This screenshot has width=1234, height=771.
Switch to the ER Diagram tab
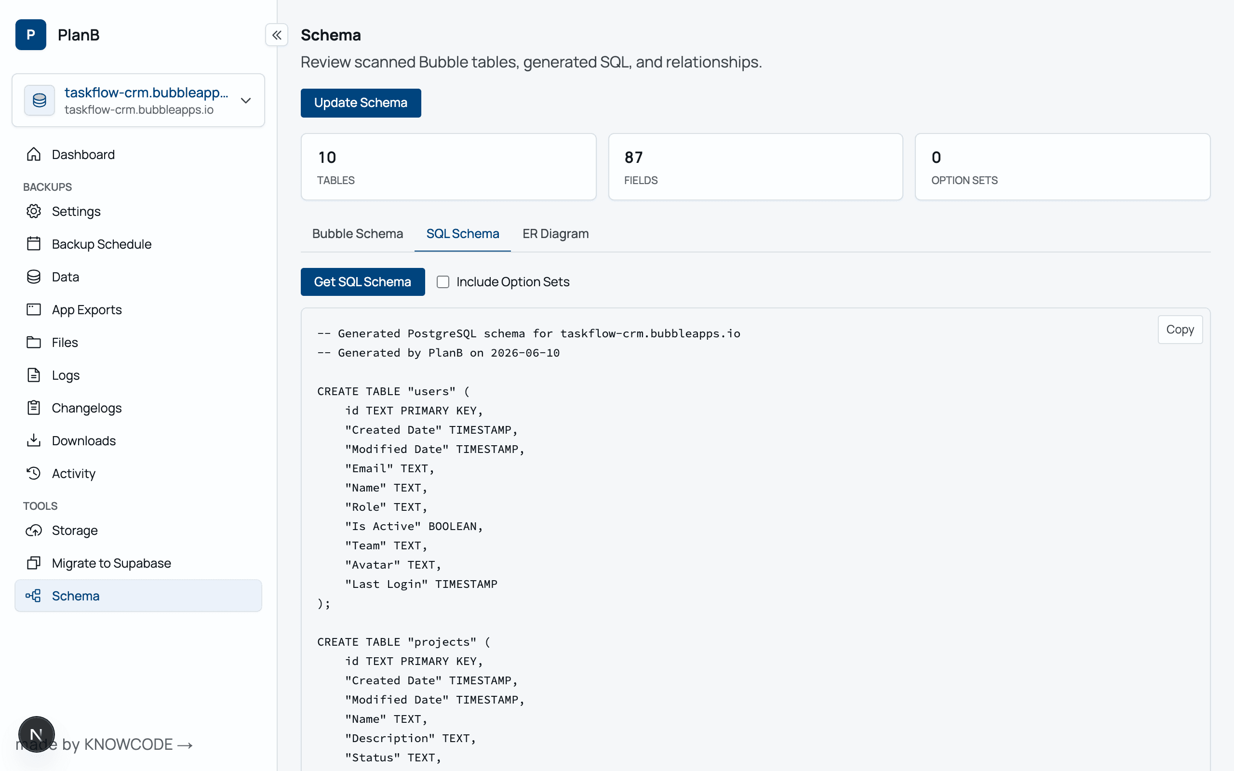(x=555, y=234)
